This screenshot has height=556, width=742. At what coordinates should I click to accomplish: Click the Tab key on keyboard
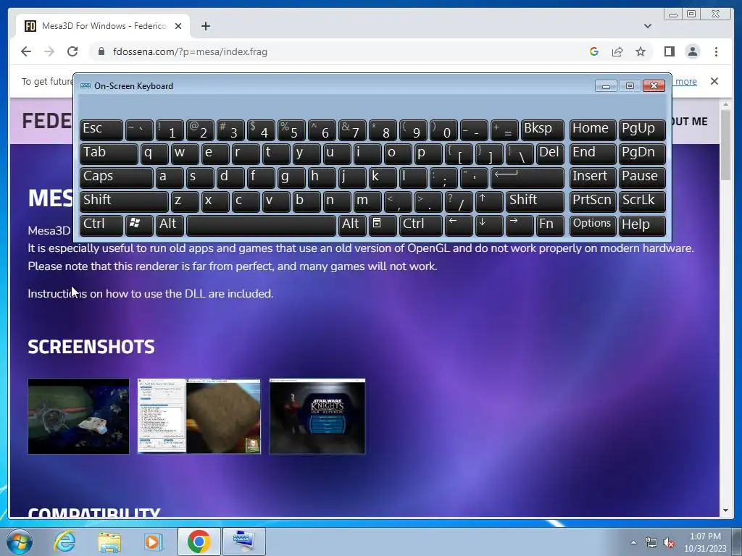(x=109, y=153)
